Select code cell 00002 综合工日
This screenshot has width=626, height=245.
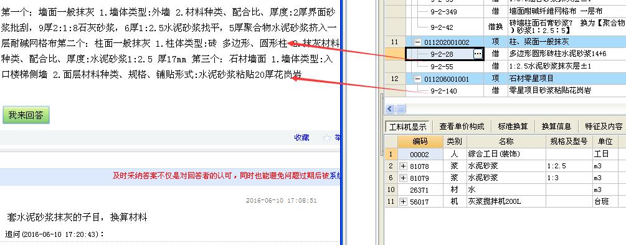point(420,154)
